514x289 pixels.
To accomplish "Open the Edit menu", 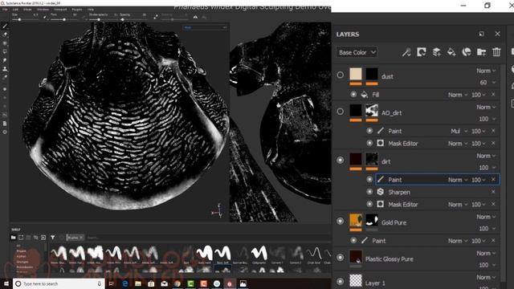I will pyautogui.click(x=15, y=10).
